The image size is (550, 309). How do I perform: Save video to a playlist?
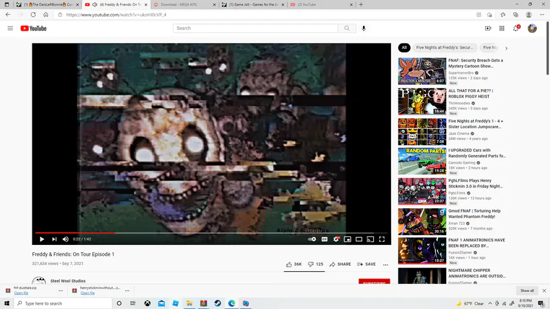point(366,264)
